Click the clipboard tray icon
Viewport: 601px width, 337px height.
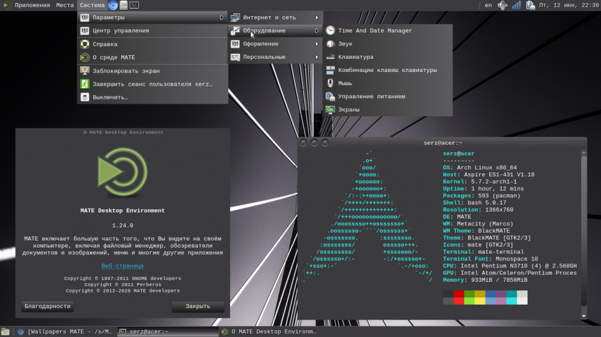[531, 5]
